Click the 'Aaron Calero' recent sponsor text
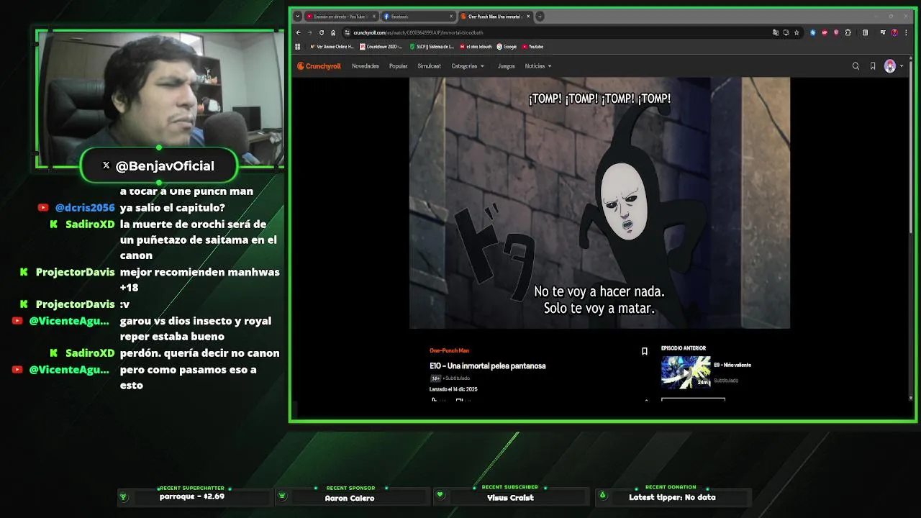Screen dimensions: 921x518 350,498
